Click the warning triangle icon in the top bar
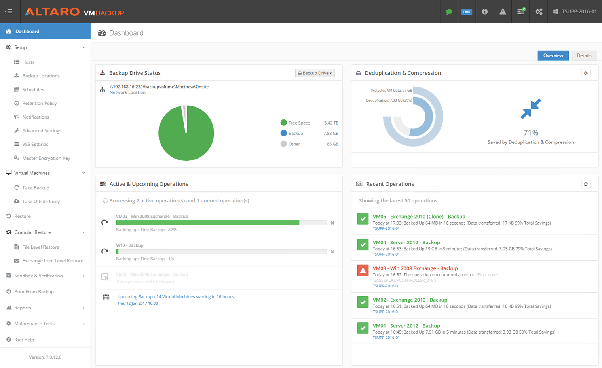Viewport: 602px width, 368px height. point(502,12)
